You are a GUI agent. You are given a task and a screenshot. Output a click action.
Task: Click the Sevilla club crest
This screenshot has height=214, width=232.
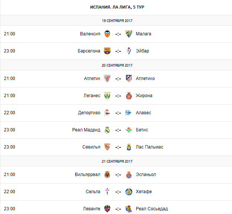click(x=107, y=147)
